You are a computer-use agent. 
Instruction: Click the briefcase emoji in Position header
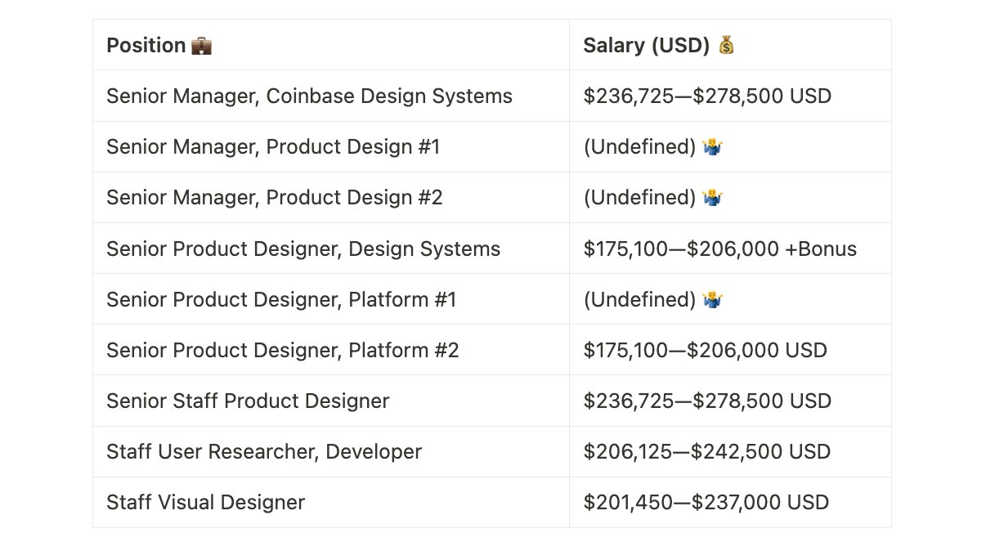coord(201,45)
